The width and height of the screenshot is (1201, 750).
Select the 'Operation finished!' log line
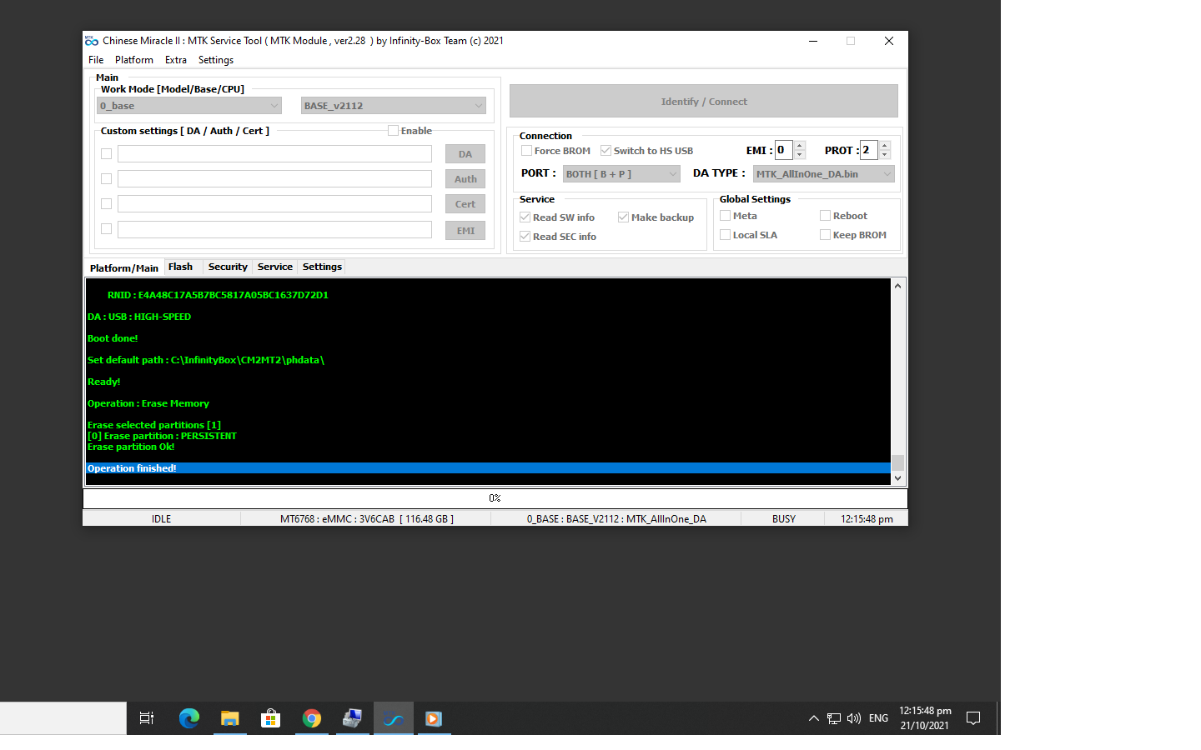point(488,468)
